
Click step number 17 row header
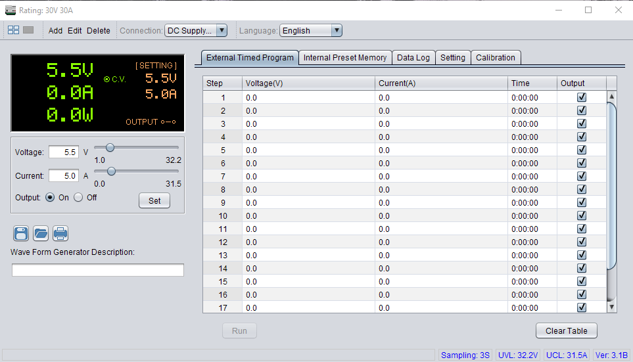tap(223, 307)
